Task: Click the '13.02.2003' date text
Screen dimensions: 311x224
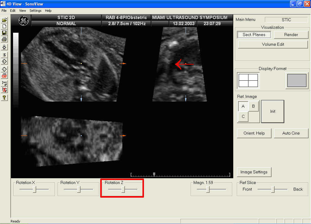Action: (x=183, y=24)
